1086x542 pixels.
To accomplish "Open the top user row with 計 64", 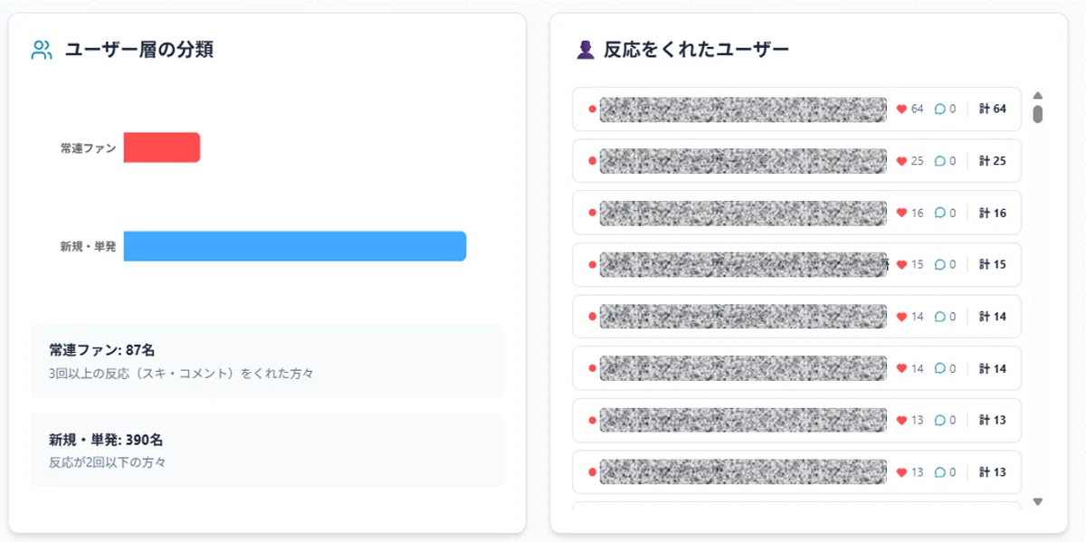I will point(797,109).
